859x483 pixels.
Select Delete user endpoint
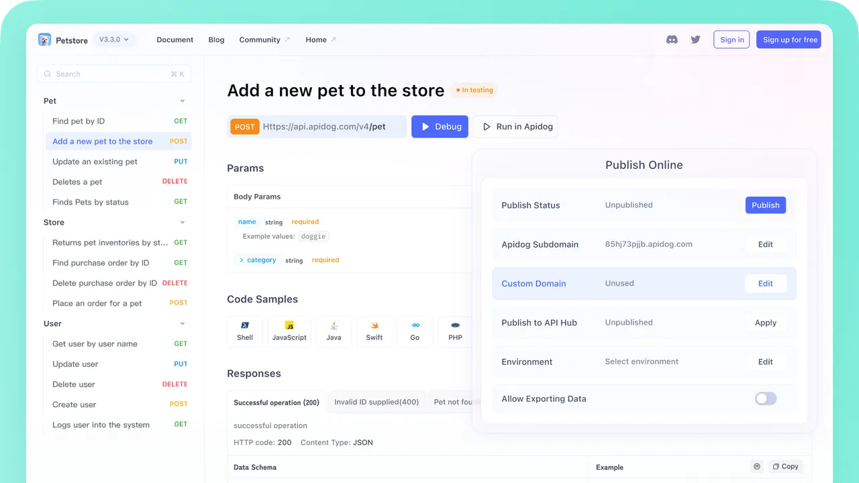click(x=119, y=384)
